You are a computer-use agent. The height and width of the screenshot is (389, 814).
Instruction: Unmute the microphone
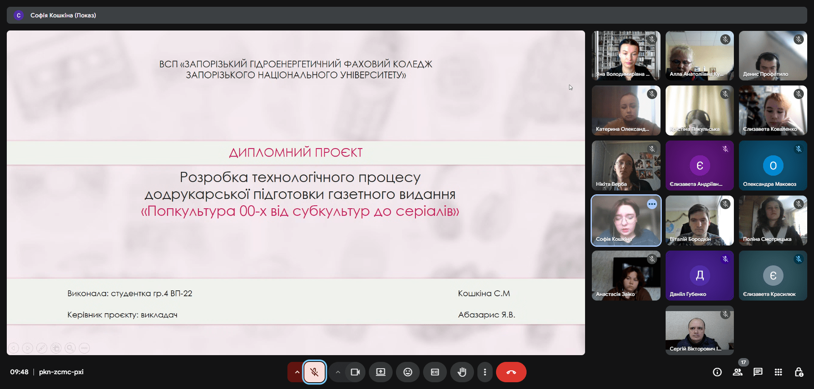pyautogui.click(x=314, y=372)
